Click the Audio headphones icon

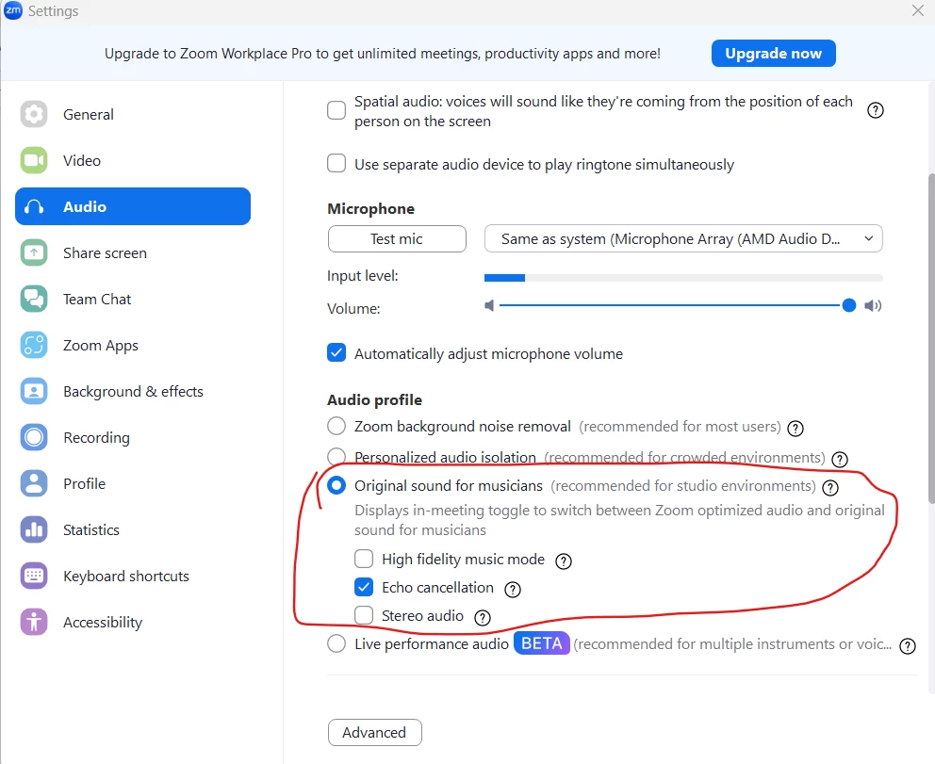34,207
